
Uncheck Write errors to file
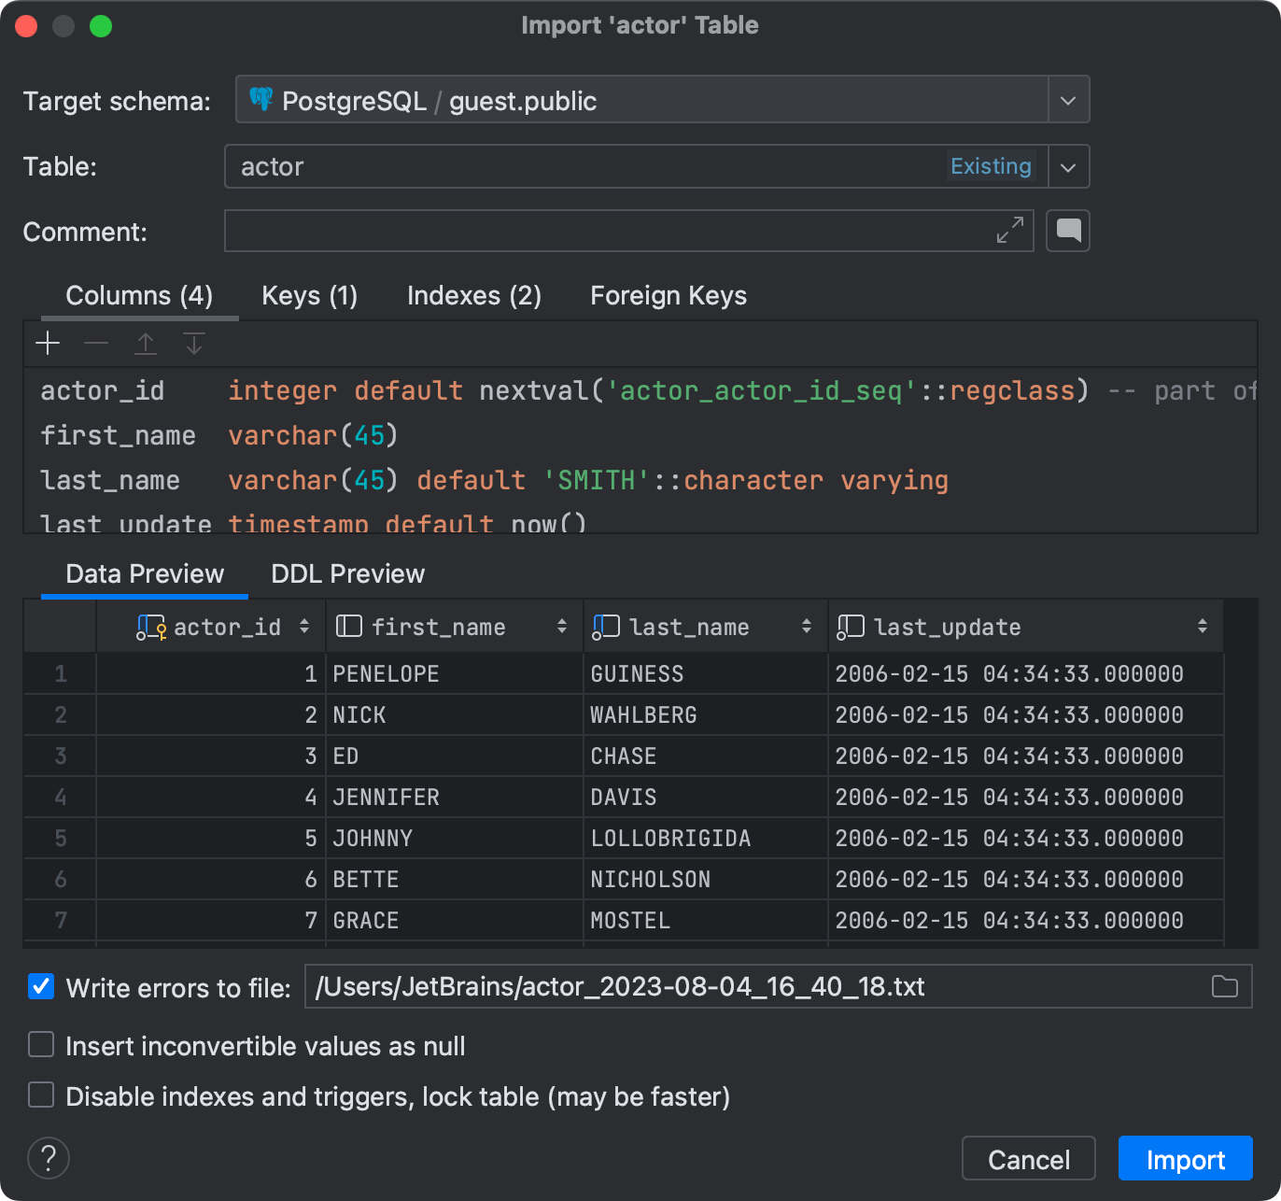click(40, 986)
